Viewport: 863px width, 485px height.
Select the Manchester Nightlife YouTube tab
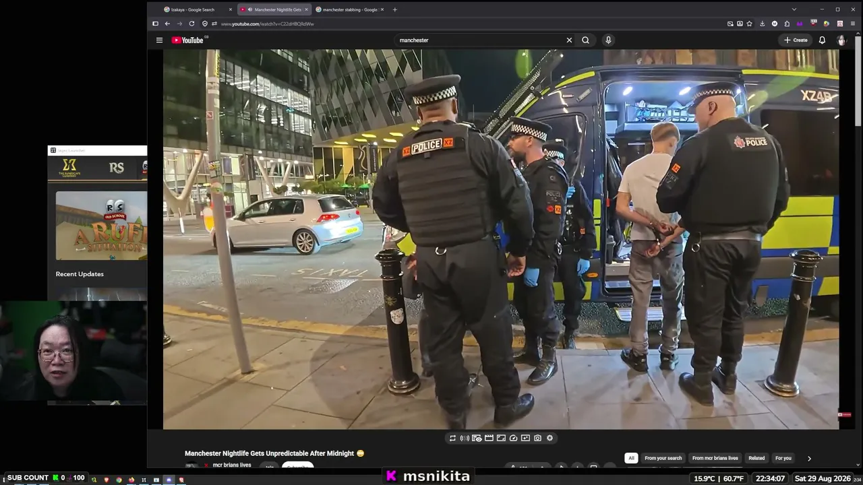(274, 9)
